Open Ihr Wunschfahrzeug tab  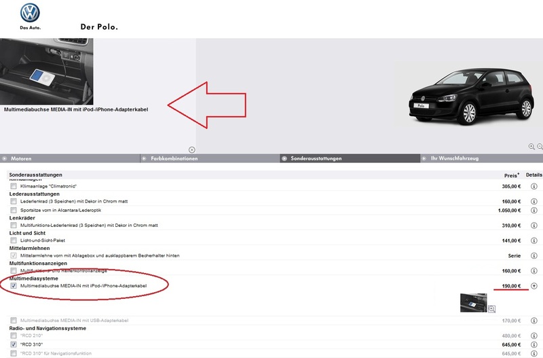tap(482, 158)
